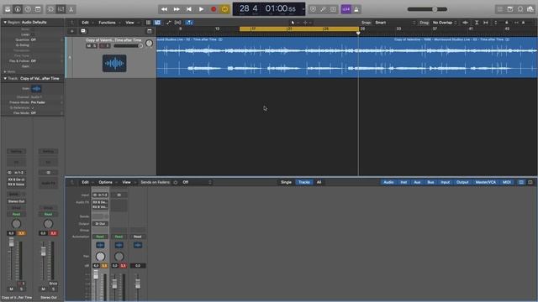Image resolution: width=538 pixels, height=302 pixels.
Task: Adjust the track header volume slider
Action: pos(129,46)
